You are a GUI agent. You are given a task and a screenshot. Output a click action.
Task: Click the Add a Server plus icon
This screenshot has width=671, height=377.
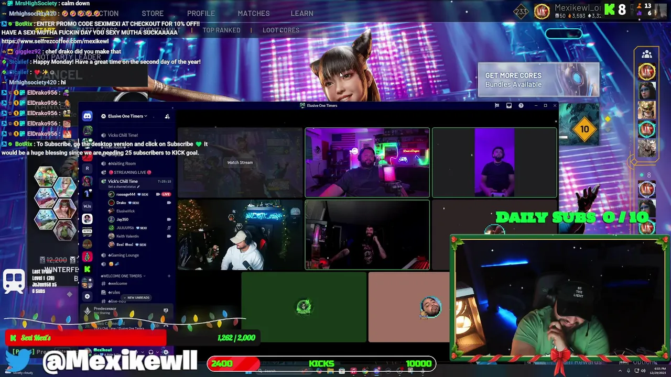click(88, 296)
